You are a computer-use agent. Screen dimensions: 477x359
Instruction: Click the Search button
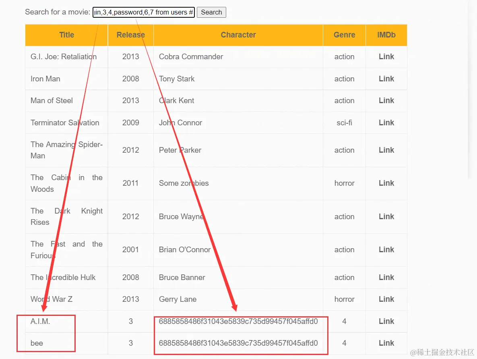(211, 12)
